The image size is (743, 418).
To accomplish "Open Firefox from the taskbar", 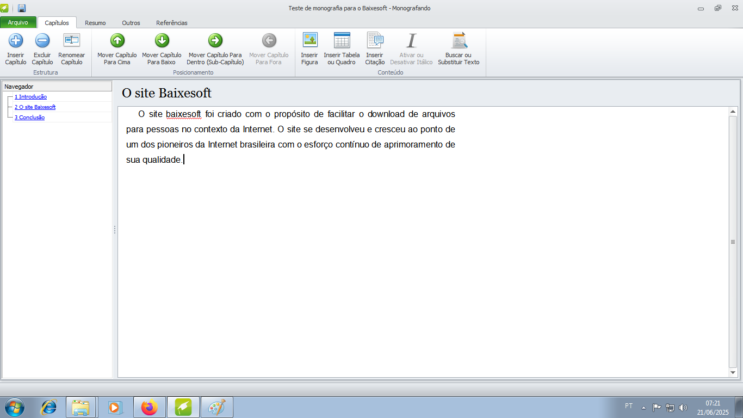I will pyautogui.click(x=148, y=407).
